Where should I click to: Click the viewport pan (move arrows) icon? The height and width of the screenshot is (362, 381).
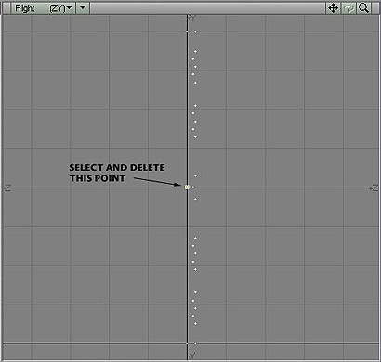(x=333, y=7)
